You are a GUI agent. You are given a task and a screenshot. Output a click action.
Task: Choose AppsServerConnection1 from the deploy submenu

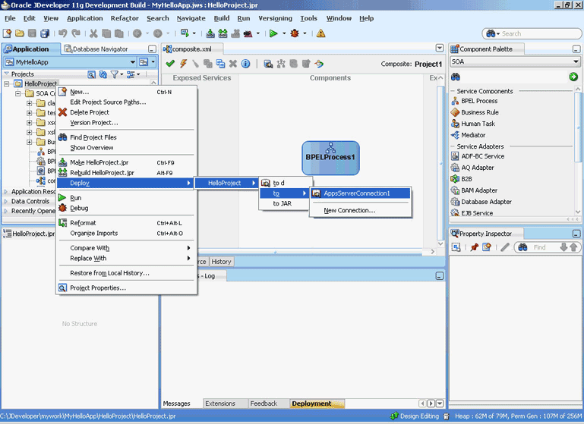(x=356, y=193)
